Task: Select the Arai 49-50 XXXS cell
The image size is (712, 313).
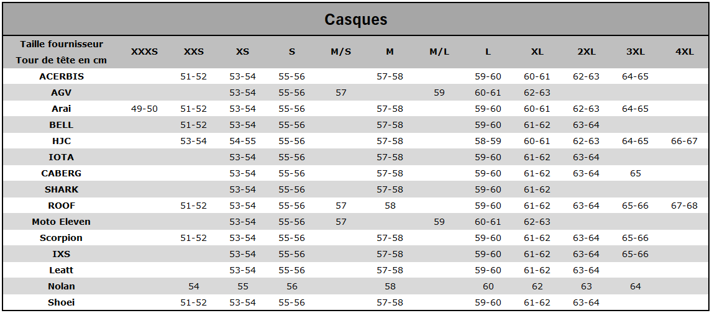Action: (x=144, y=109)
